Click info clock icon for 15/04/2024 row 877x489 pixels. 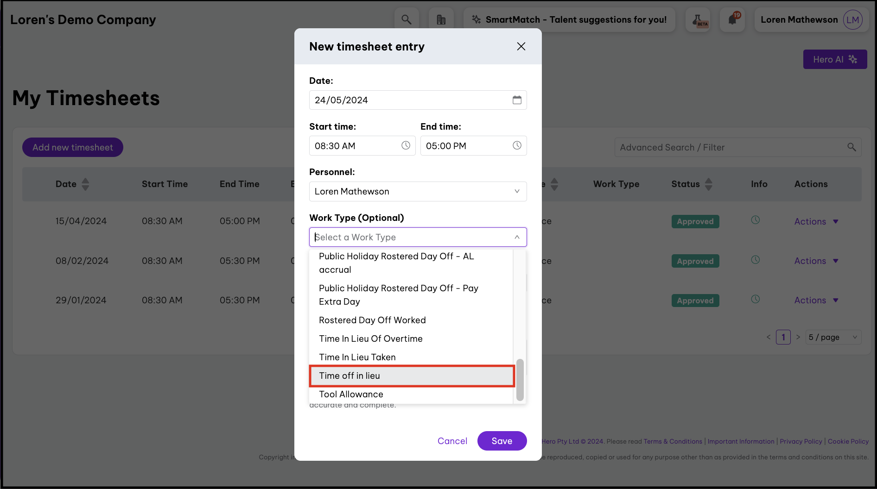(x=755, y=220)
